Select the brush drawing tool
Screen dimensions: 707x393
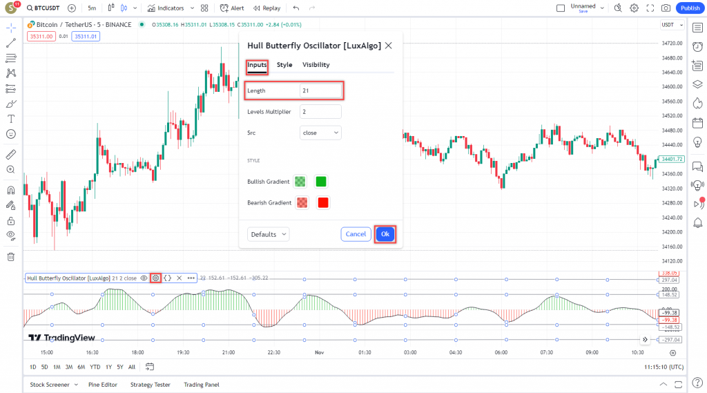pyautogui.click(x=11, y=104)
